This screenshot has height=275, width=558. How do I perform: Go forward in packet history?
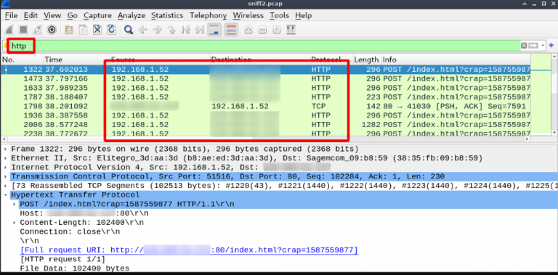(x=157, y=30)
